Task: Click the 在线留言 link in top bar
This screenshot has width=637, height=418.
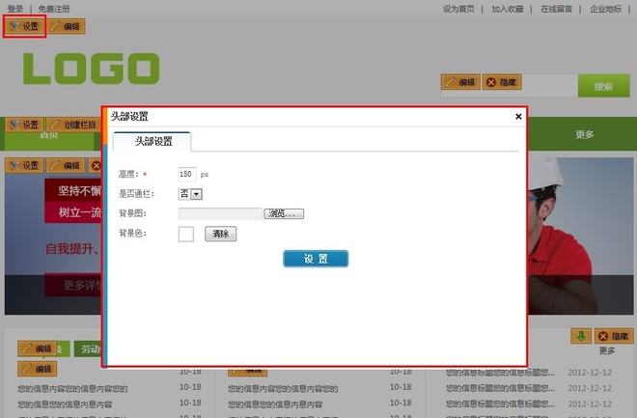Action: click(556, 9)
